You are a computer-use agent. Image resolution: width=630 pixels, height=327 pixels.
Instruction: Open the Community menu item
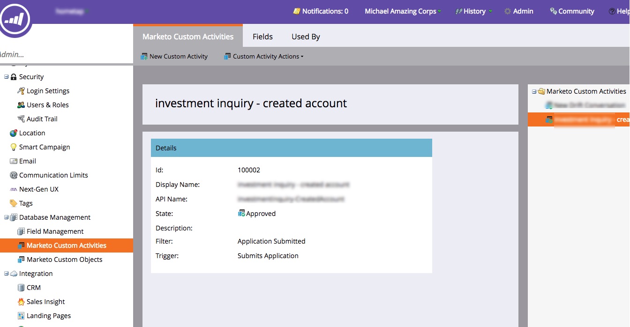pos(572,11)
